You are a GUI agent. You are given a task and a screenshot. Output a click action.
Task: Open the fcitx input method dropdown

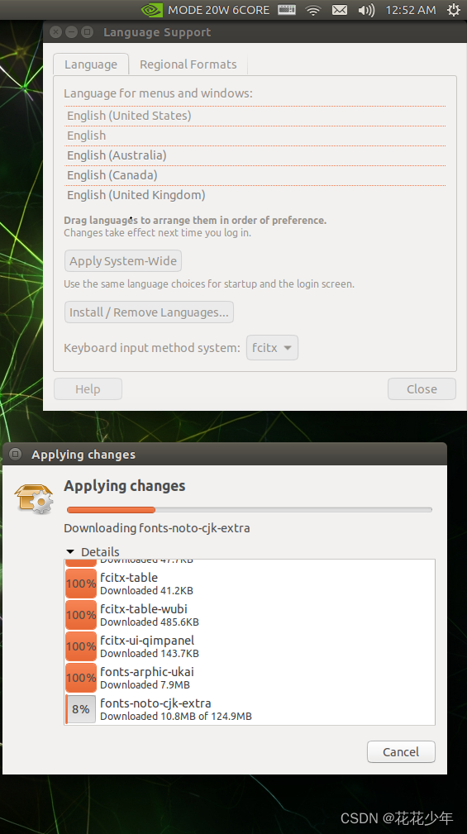(272, 348)
